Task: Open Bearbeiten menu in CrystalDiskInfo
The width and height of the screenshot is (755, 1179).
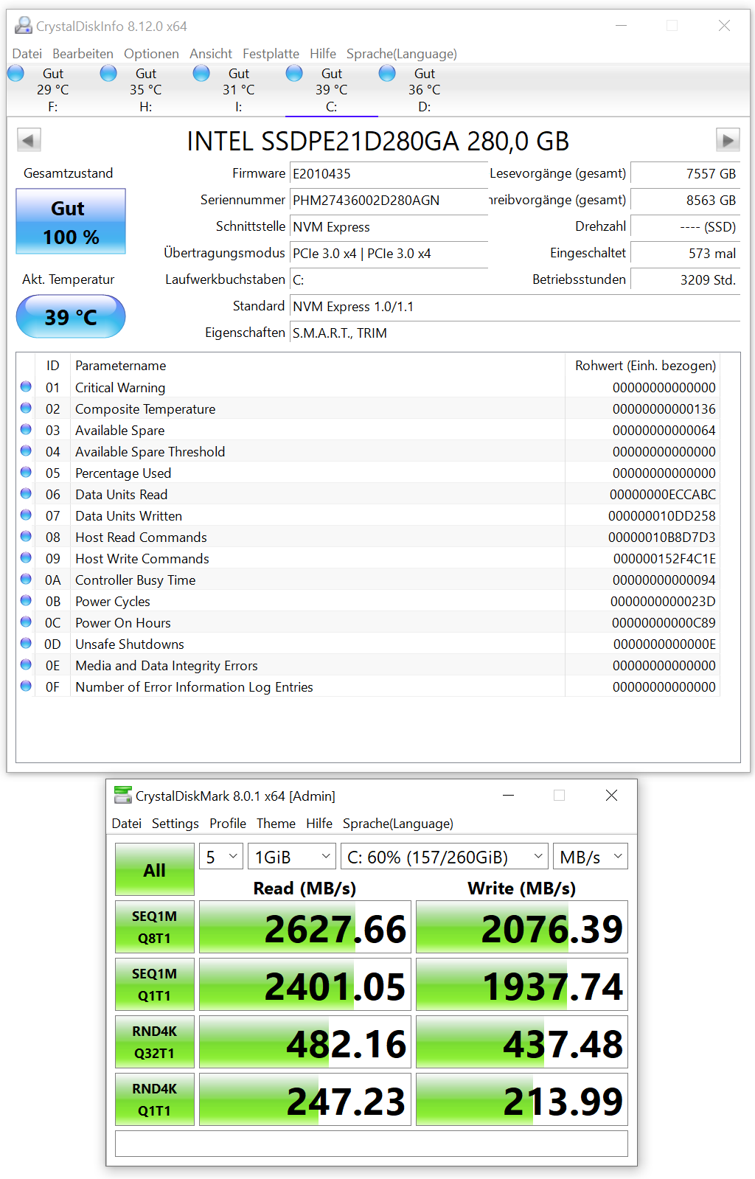Action: [83, 54]
